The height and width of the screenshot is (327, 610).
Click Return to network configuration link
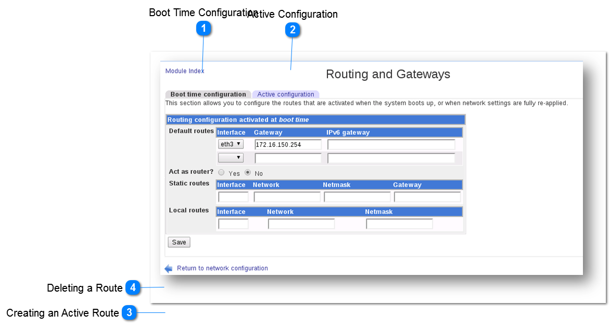(x=222, y=268)
